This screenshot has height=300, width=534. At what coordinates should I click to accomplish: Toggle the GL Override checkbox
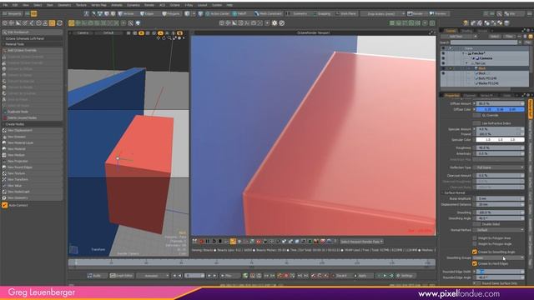pyautogui.click(x=476, y=116)
